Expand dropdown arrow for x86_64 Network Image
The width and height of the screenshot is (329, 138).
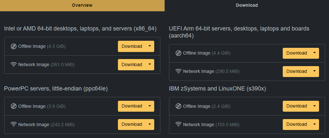[x=150, y=65]
